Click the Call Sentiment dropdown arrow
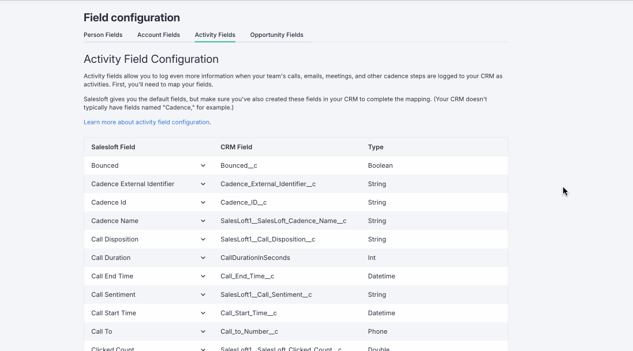Viewport: 633px width, 351px height. (x=203, y=295)
